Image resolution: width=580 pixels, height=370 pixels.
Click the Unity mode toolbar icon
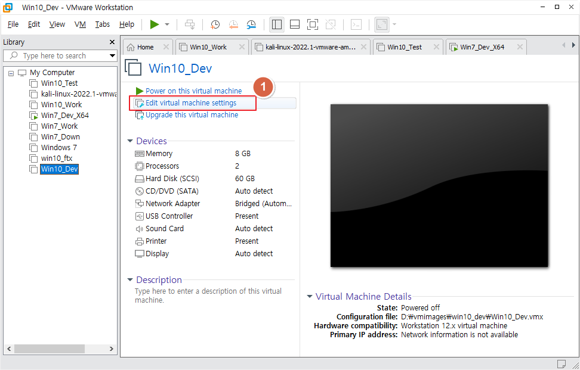click(x=331, y=24)
